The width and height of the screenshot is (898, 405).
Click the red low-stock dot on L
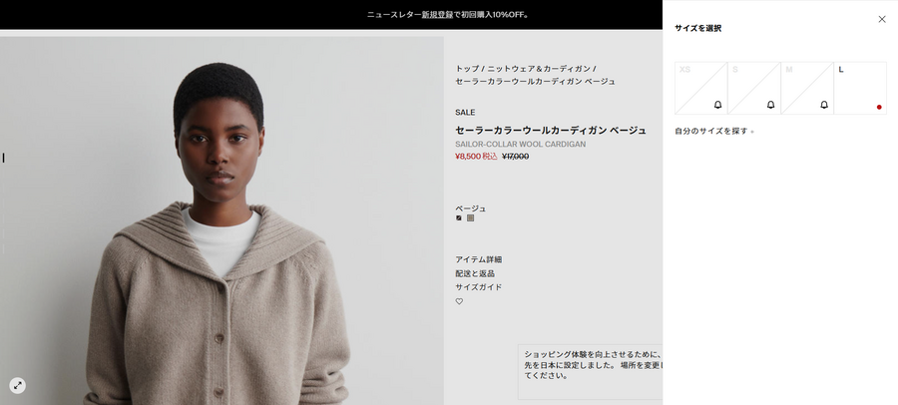coord(879,107)
